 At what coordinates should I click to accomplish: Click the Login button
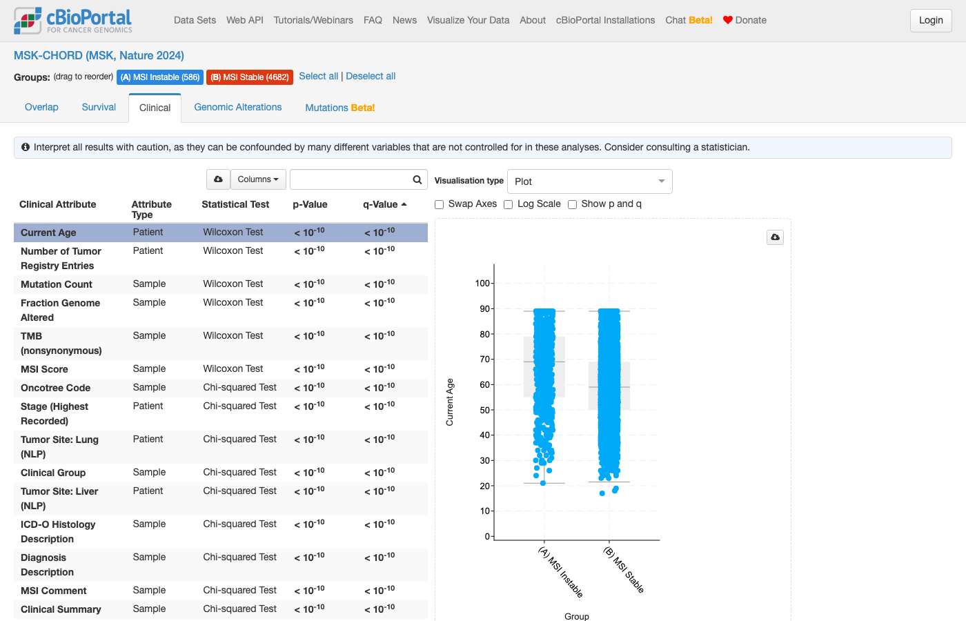[x=931, y=21]
